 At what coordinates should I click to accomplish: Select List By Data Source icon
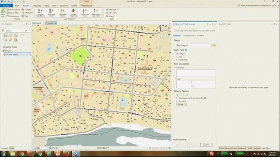10,35
